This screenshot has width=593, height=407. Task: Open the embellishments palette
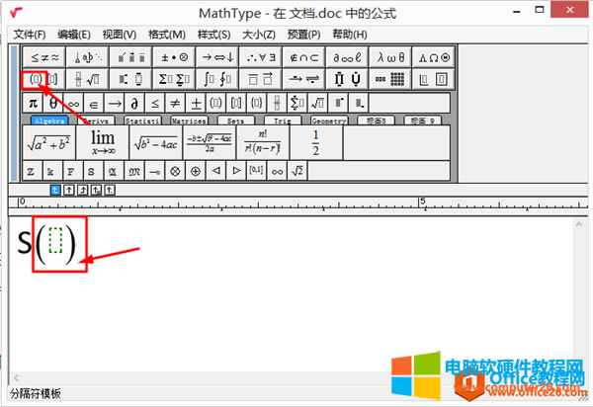[x=130, y=57]
